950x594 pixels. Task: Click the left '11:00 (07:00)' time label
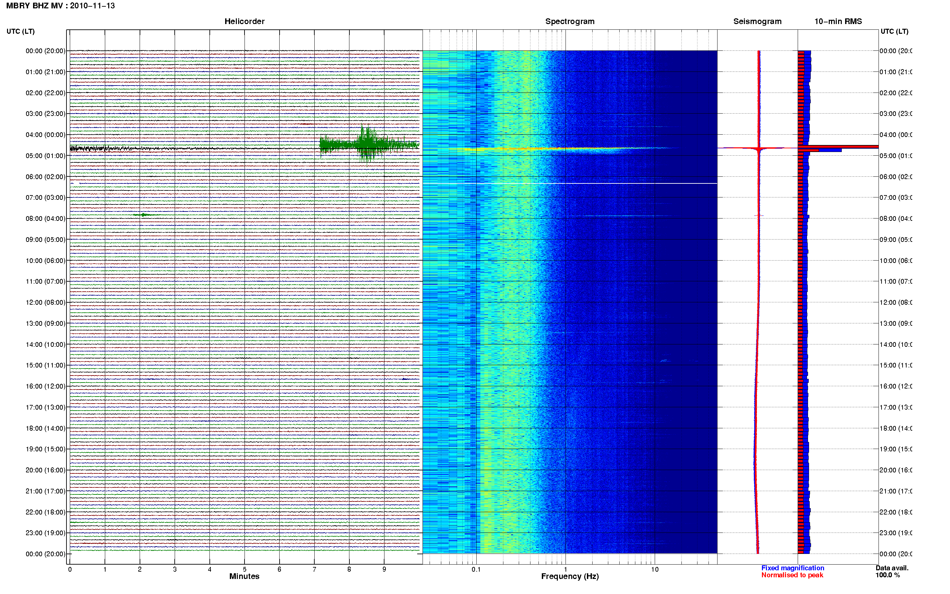point(45,281)
